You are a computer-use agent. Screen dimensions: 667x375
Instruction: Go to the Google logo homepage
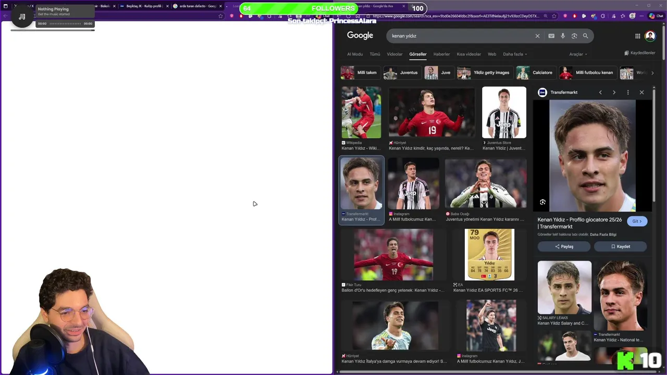click(x=360, y=35)
